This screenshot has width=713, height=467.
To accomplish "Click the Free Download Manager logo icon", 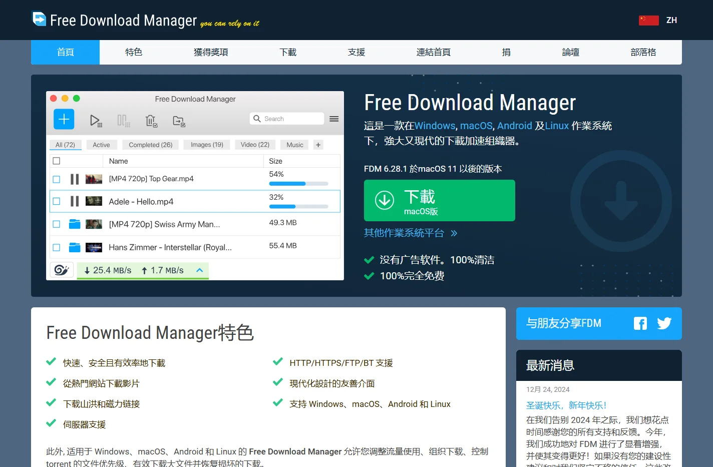I will point(39,19).
